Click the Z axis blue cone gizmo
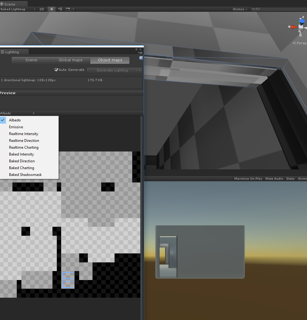Viewport: 307px width, 320px height. [302, 21]
